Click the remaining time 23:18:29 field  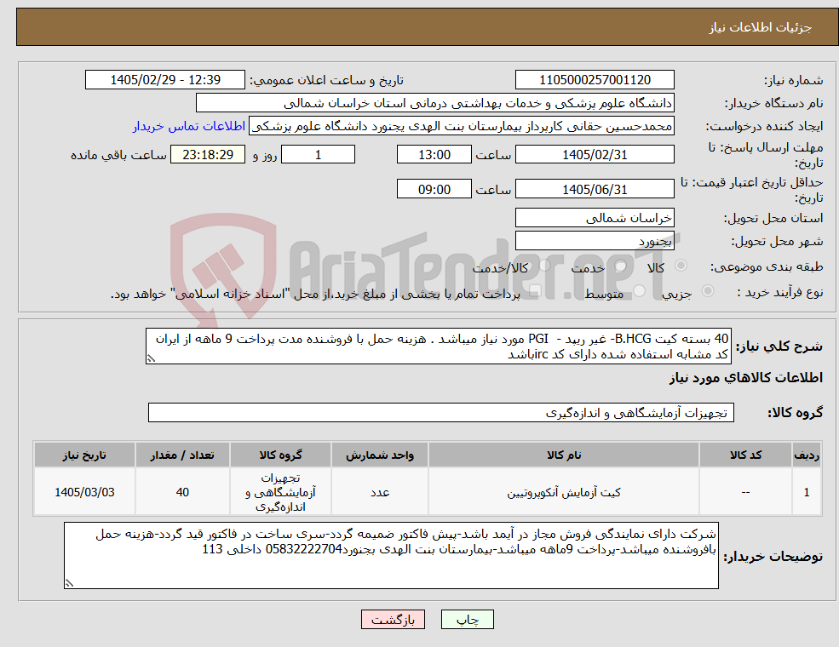pos(208,155)
